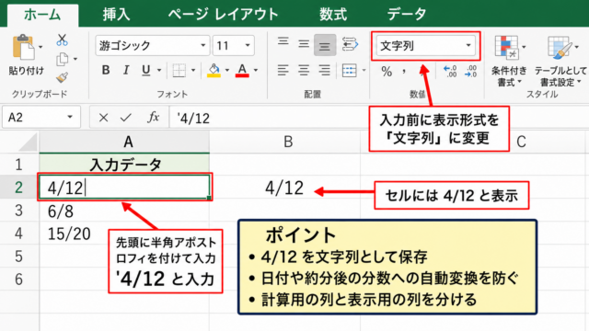Open the fill color picker arrow
Screen dimensions: 589x331
click(227, 70)
